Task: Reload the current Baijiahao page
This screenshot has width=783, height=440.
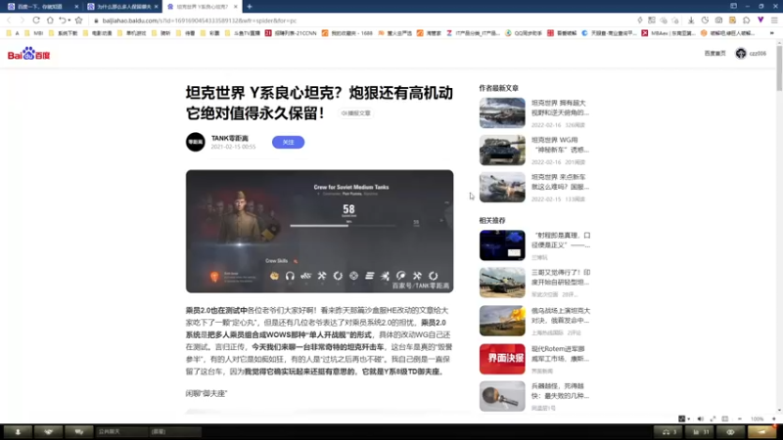Action: (36, 21)
